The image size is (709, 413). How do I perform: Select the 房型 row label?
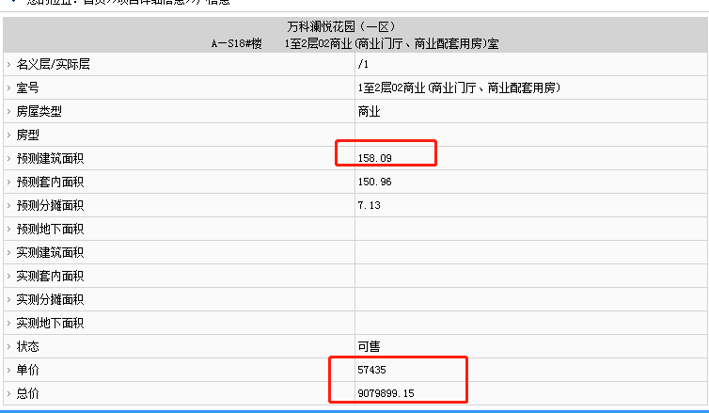[x=27, y=135]
